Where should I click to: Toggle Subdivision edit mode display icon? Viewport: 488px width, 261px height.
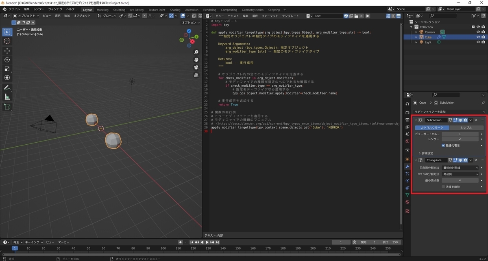pyautogui.click(x=455, y=120)
